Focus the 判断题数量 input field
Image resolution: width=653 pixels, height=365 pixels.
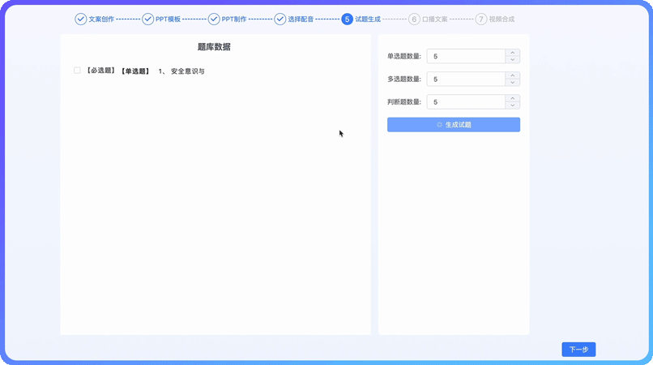tap(466, 102)
